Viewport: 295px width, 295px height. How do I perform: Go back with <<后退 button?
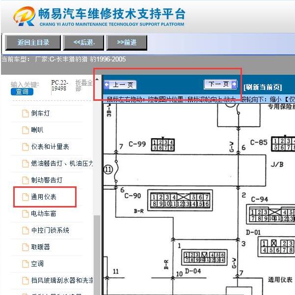[84, 43]
